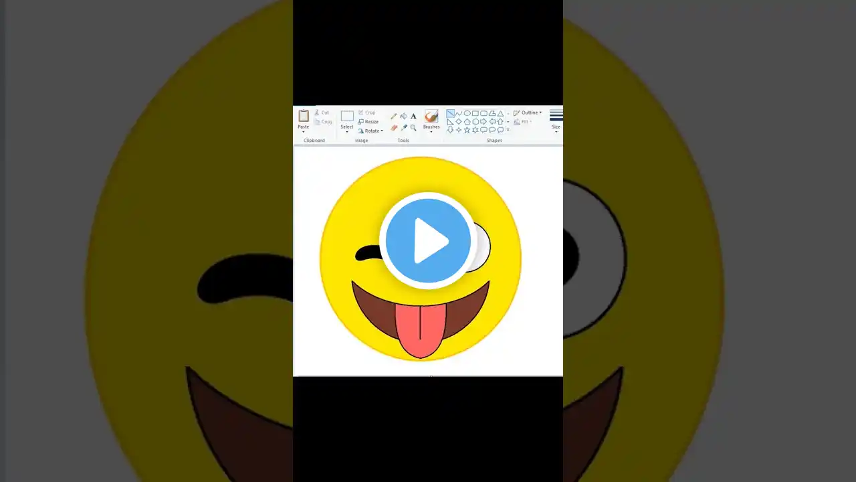Choose the Select rectangle tool
The width and height of the screenshot is (856, 482).
(347, 116)
